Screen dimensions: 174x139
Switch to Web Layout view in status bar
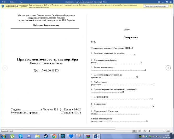[x=144, y=131]
